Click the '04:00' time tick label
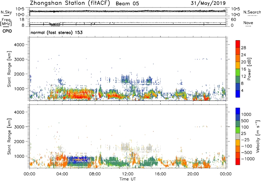The width and height of the screenshot is (261, 181). point(62,174)
